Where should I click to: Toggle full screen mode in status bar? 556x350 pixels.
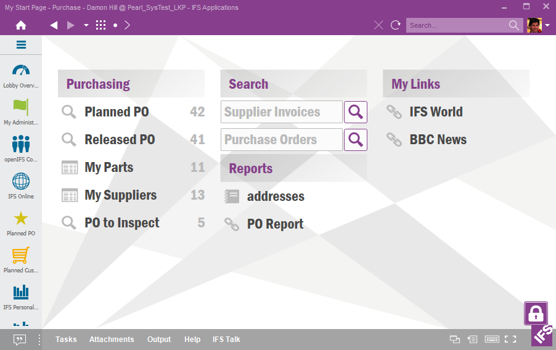click(510, 339)
